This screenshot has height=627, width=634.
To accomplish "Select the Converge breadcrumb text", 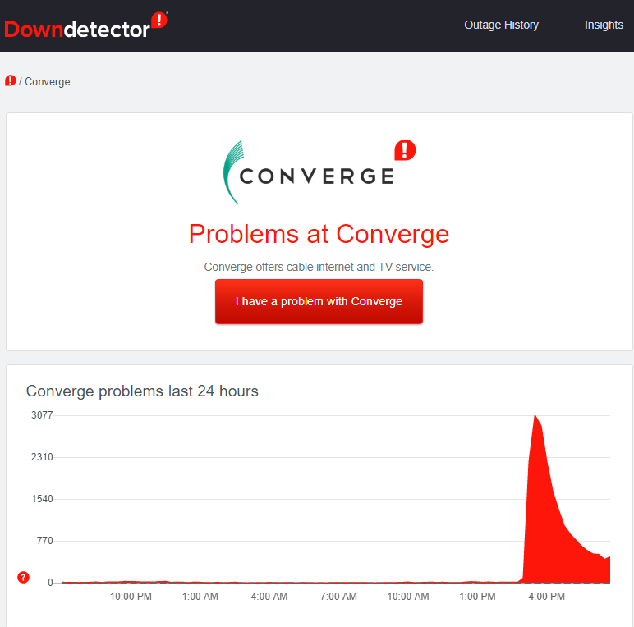I will 48,81.
